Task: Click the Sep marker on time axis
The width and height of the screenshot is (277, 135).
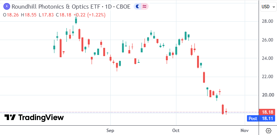Action: tap(110, 131)
